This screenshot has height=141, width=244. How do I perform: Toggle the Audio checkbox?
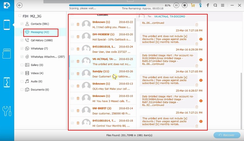point(22,81)
